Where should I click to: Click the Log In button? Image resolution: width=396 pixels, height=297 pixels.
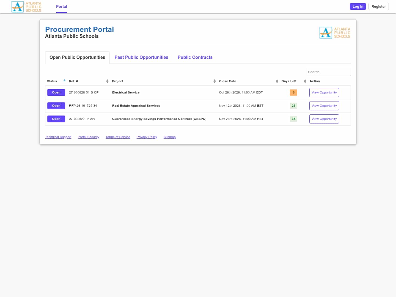pyautogui.click(x=358, y=6)
